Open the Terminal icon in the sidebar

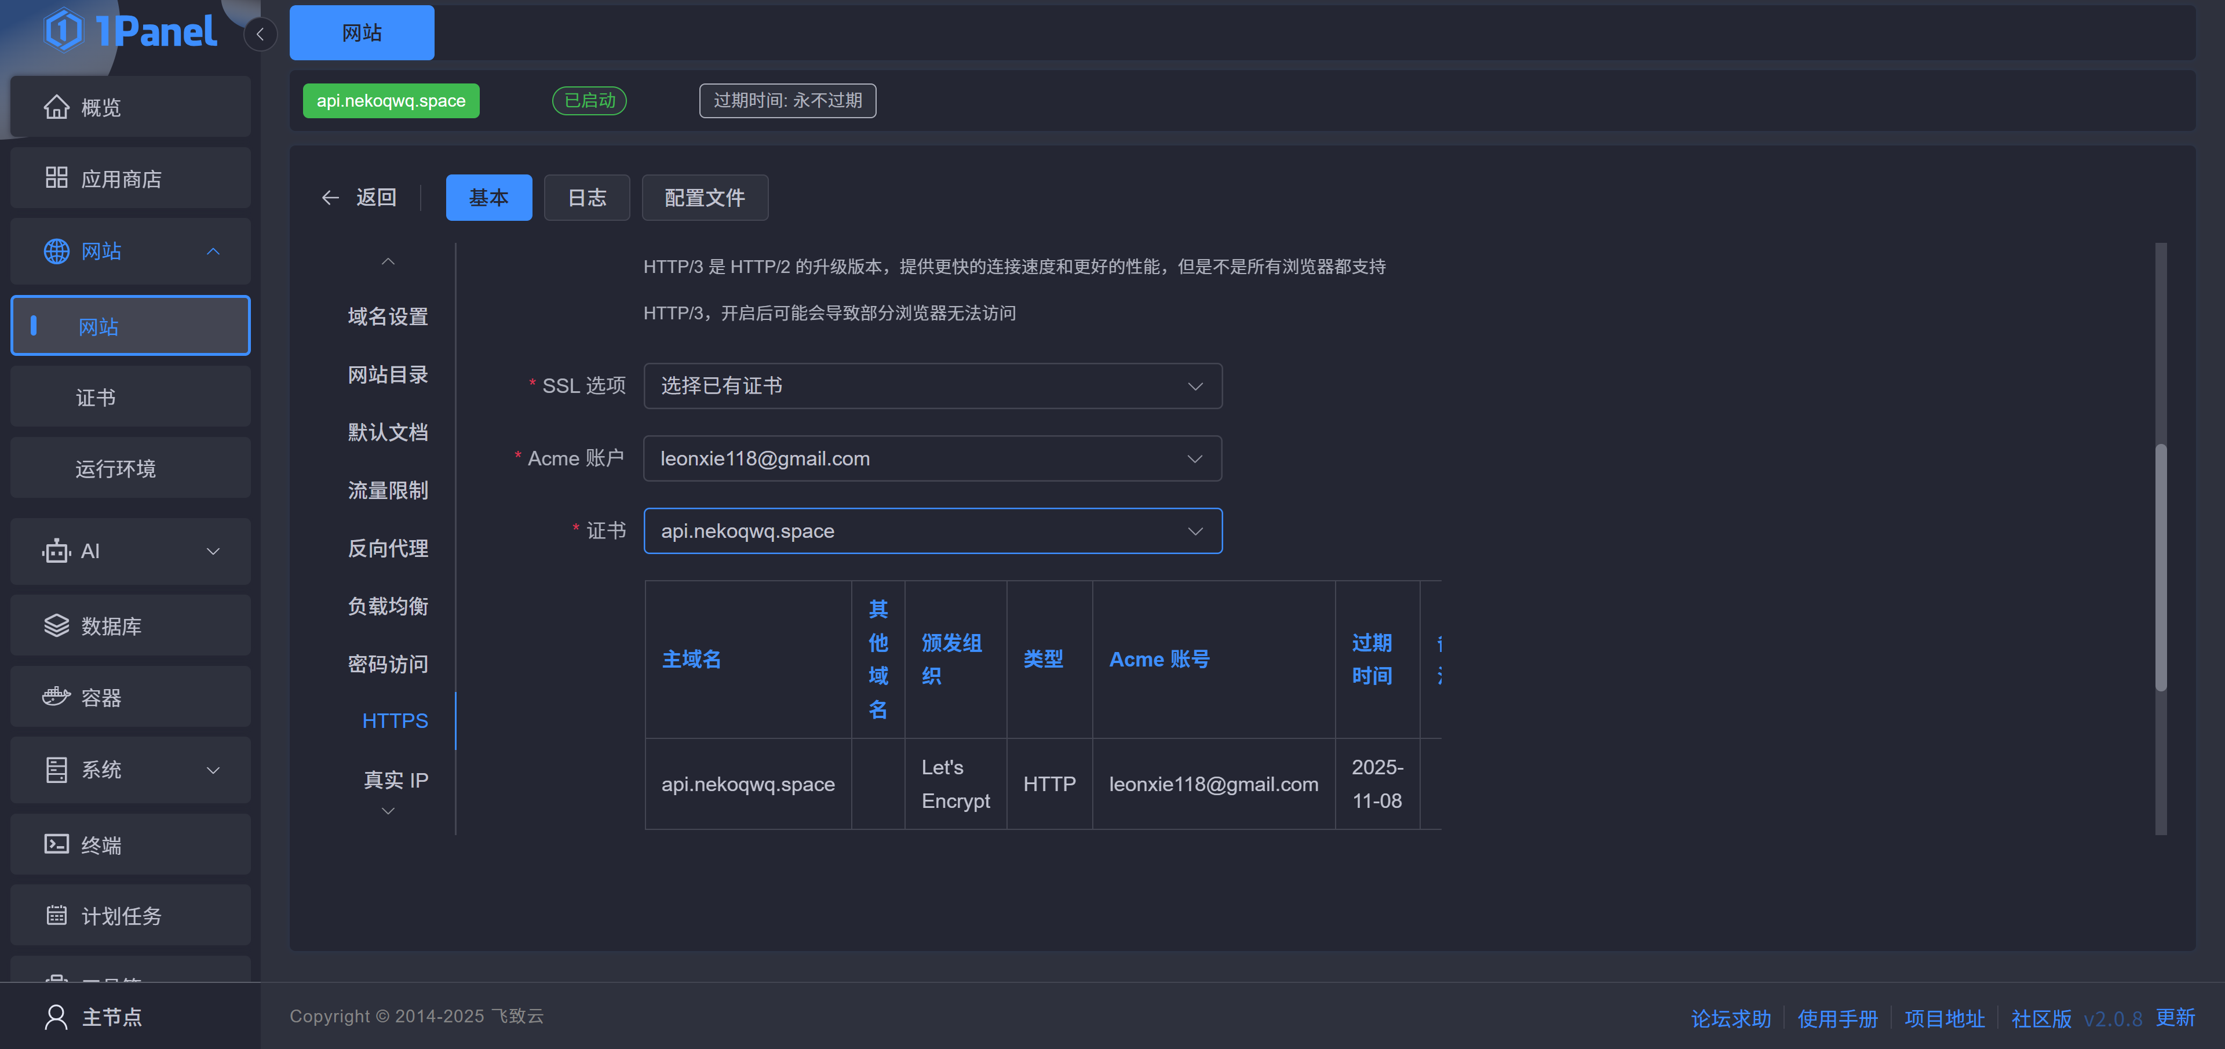tap(56, 844)
